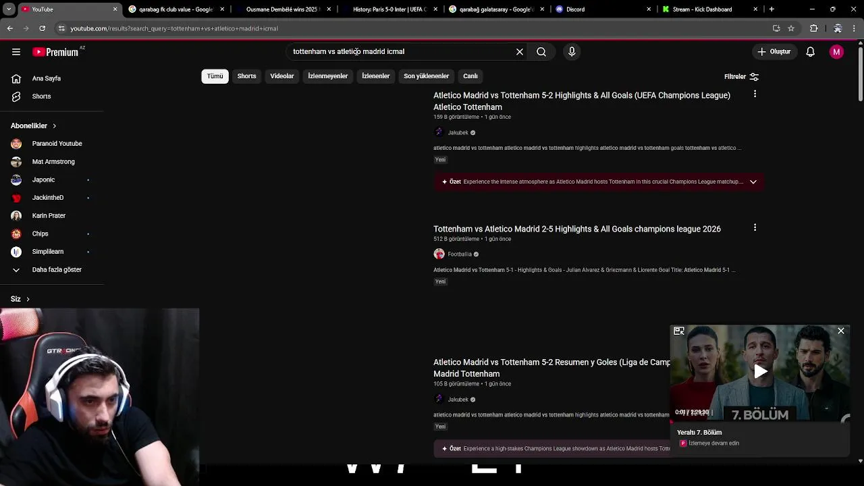Expand Özet summary of first video
The width and height of the screenshot is (864, 486).
coord(753,182)
